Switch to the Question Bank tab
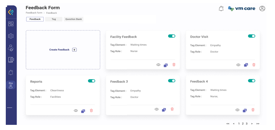Viewport: 275px width, 130px height. pyautogui.click(x=74, y=19)
